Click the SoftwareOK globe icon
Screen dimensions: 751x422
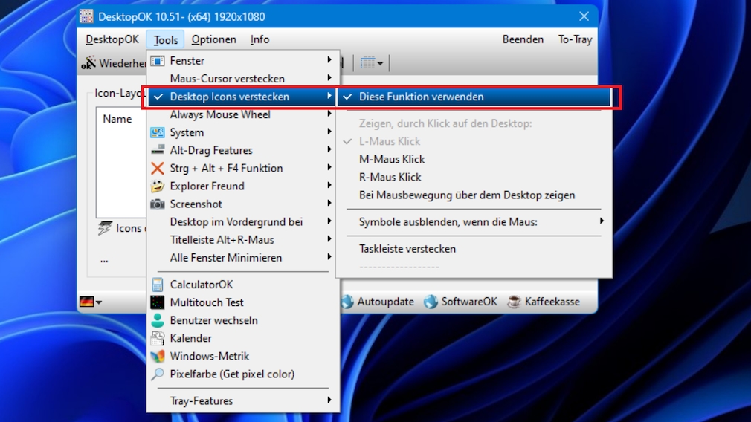coord(431,302)
